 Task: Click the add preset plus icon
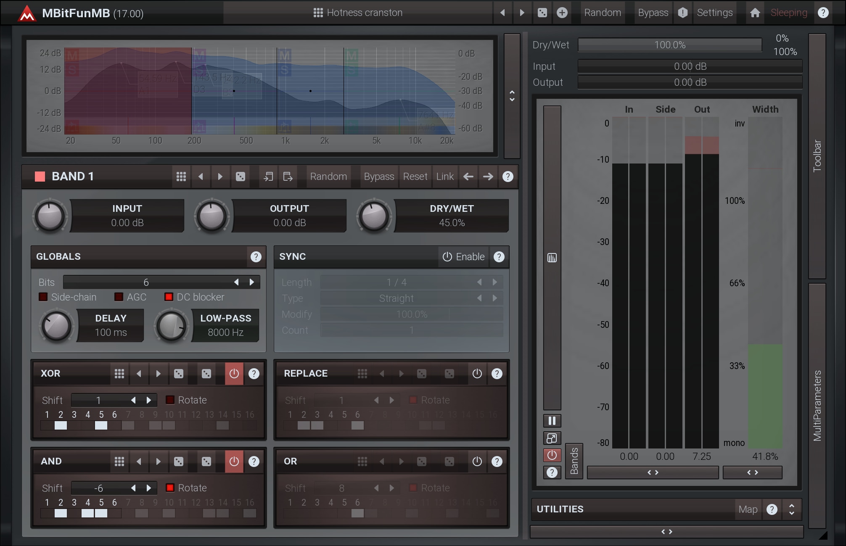point(562,13)
